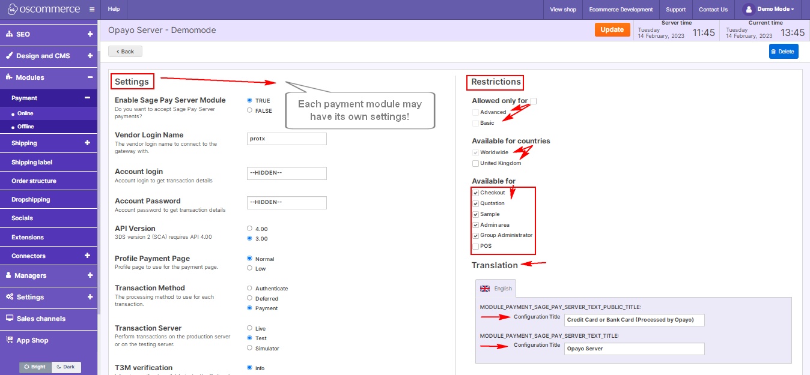
Task: Open Shipping label in sidebar
Action: click(x=48, y=162)
